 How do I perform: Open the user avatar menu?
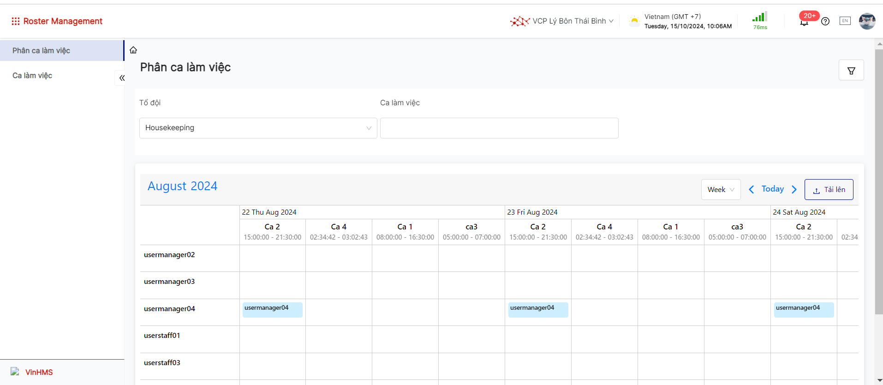(867, 21)
